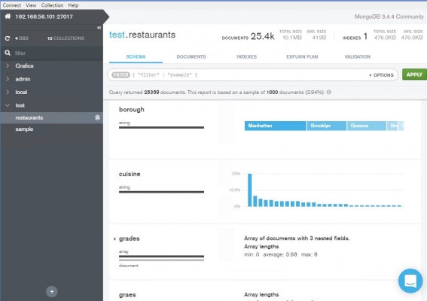Click the documents count 25.4k
This screenshot has height=301, width=427.
coord(263,36)
